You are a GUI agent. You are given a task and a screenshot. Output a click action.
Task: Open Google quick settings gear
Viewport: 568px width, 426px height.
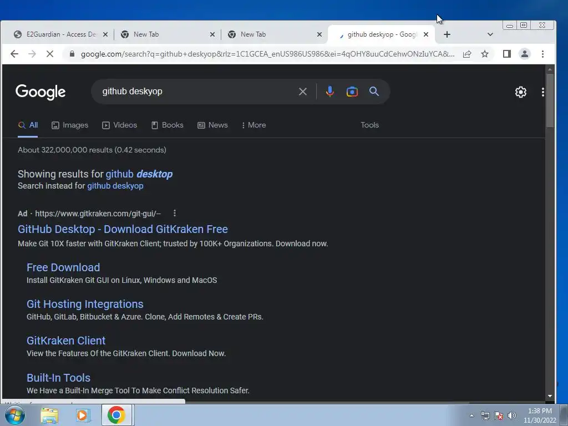(x=520, y=92)
